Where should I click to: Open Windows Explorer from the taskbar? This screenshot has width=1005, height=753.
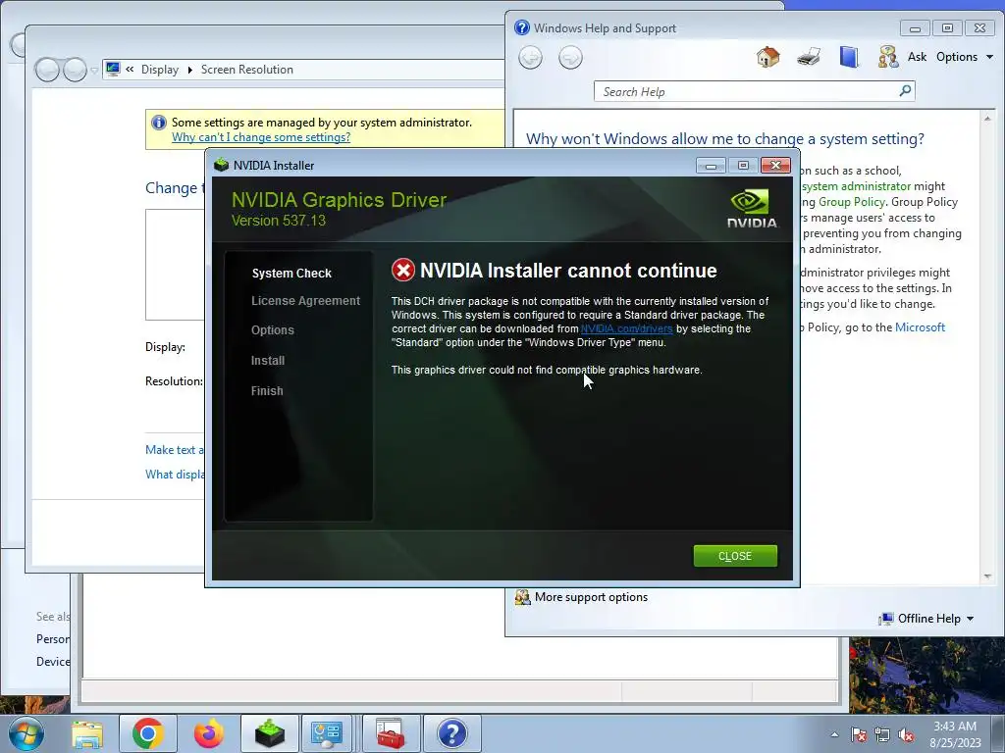tap(87, 733)
